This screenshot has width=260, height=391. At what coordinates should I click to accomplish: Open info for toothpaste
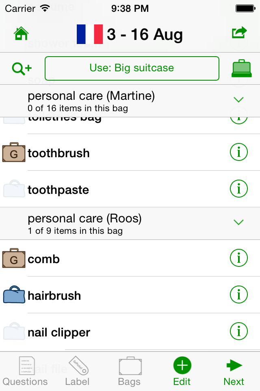tap(239, 189)
